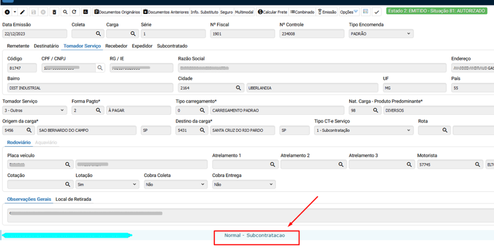The width and height of the screenshot is (494, 250).
Task: Click the checkmark confirm icon in toolbar
Action: 377,12
